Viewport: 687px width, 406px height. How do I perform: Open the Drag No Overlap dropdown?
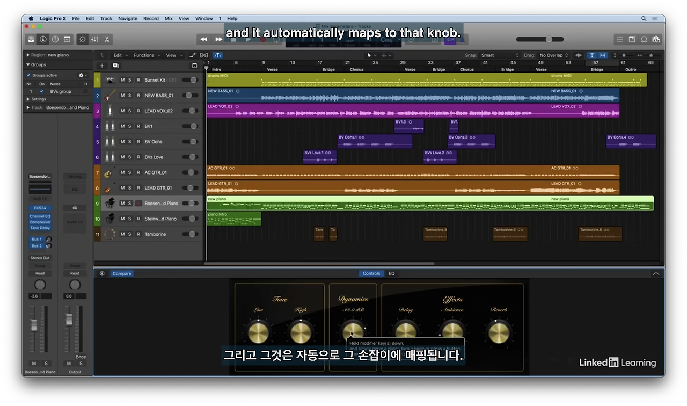(554, 55)
